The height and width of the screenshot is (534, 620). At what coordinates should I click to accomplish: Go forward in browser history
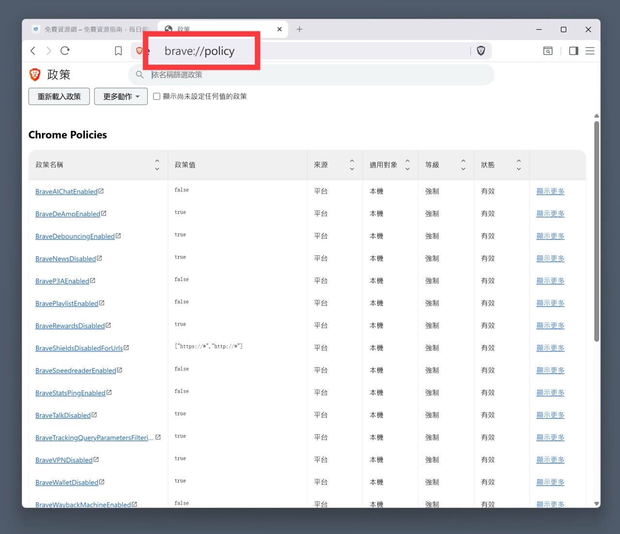[x=48, y=51]
